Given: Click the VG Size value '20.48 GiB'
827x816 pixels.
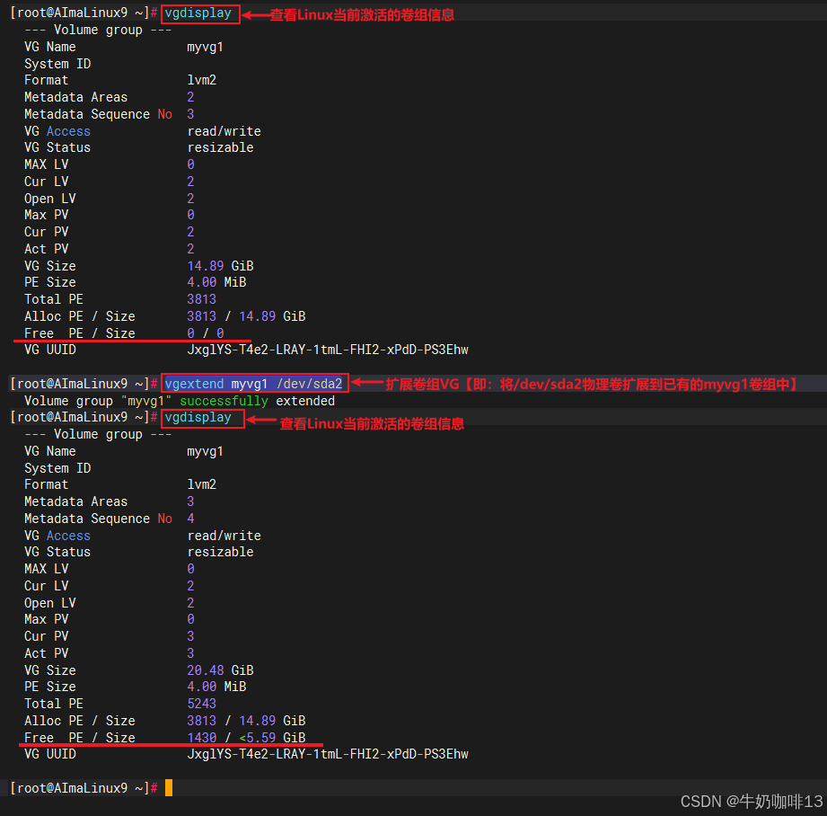Looking at the screenshot, I should click(x=221, y=670).
